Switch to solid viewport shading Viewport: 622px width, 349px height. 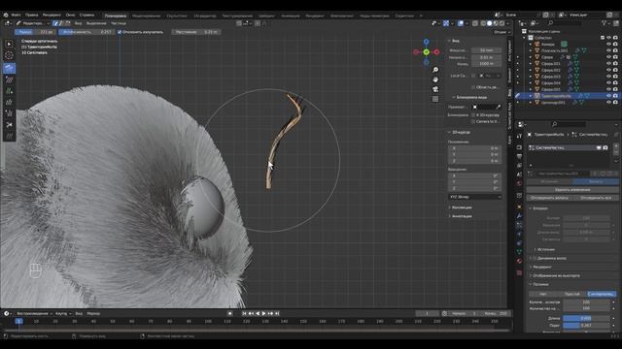coord(490,23)
